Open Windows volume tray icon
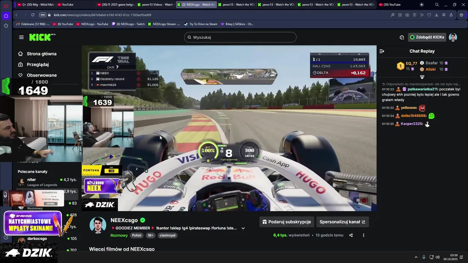 pyautogui.click(x=438, y=257)
